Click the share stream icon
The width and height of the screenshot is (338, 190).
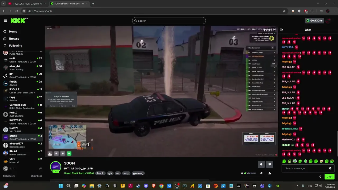pyautogui.click(x=261, y=173)
